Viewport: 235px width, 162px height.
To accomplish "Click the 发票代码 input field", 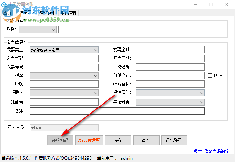I will (64, 58).
